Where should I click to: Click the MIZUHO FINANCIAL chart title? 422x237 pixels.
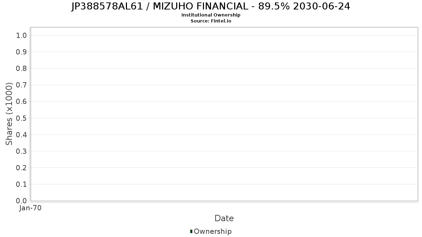[x=211, y=6]
